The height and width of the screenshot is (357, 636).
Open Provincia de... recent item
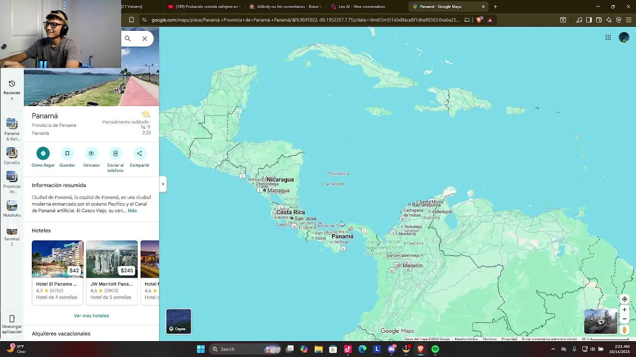point(12,183)
